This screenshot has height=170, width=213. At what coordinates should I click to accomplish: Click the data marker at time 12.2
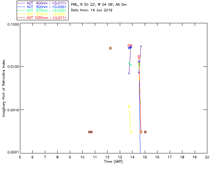(x=110, y=48)
